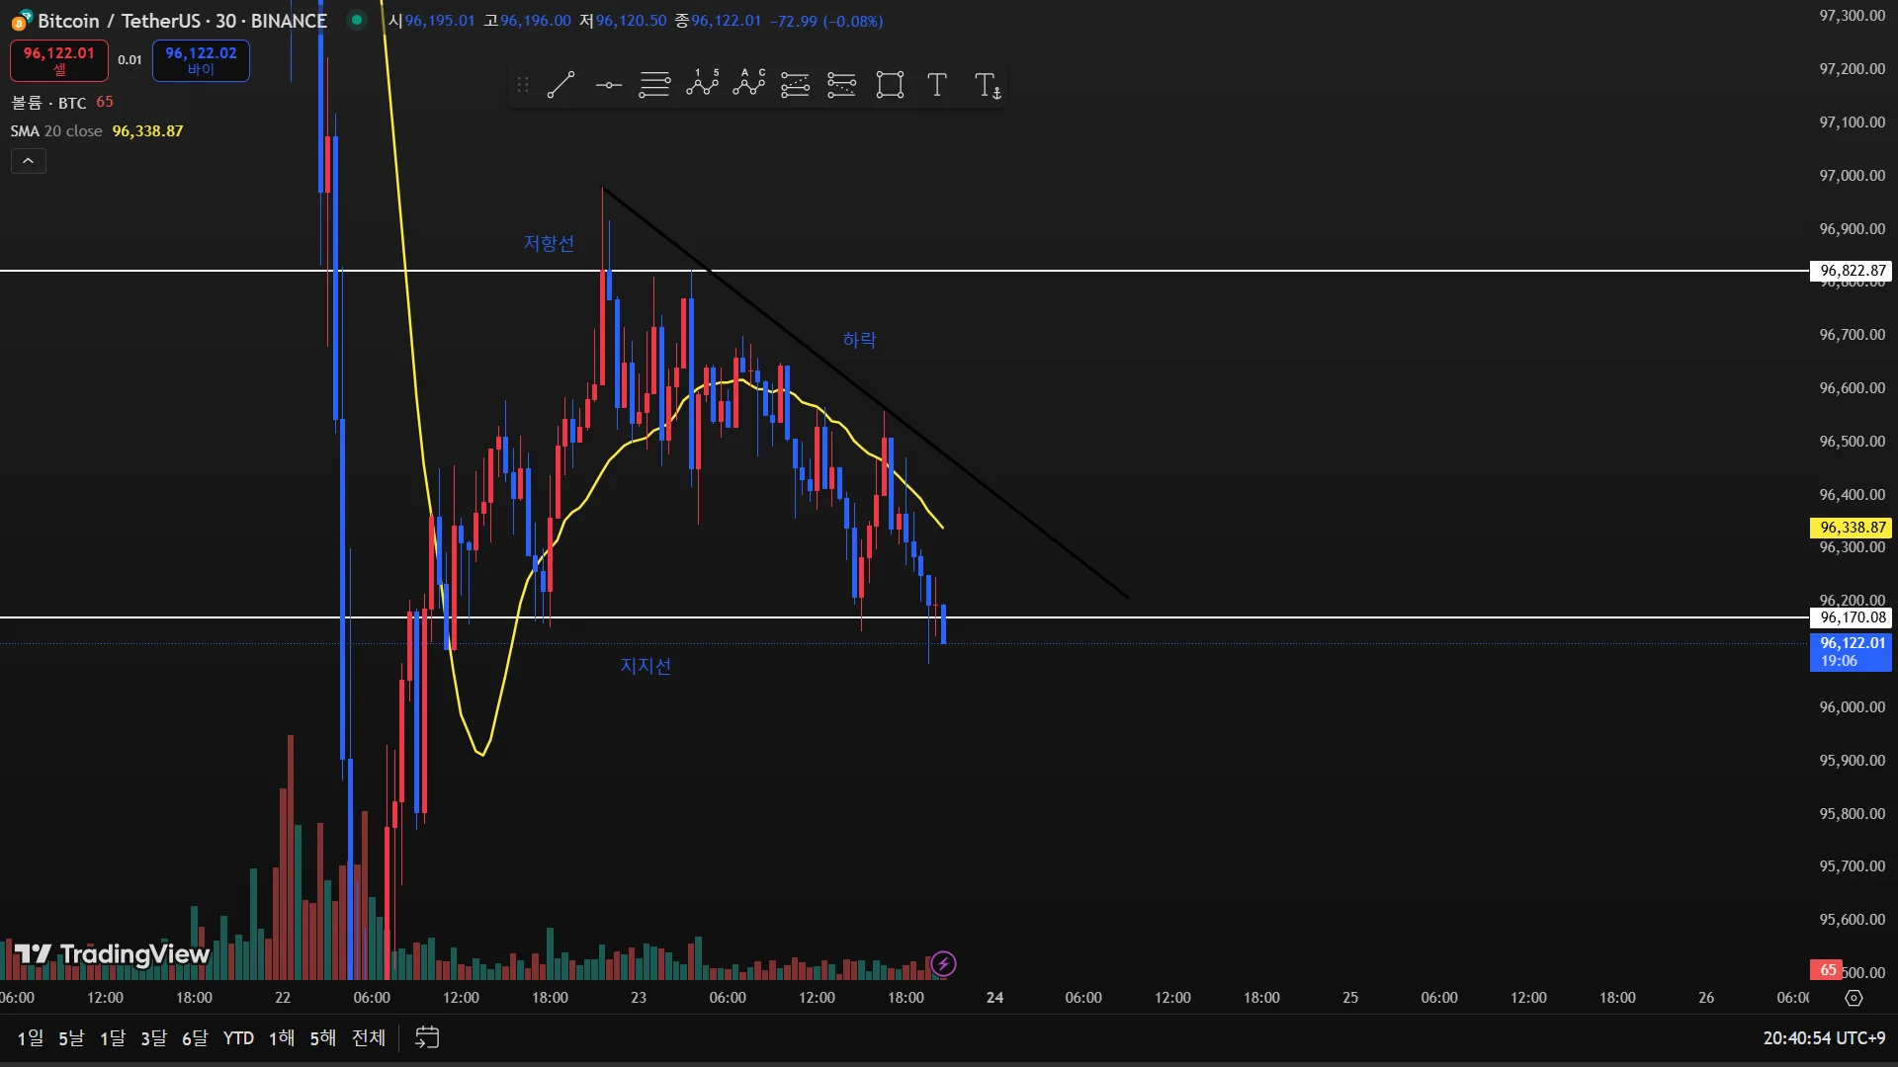This screenshot has width=1898, height=1067.
Task: Click the red sell price button
Action: point(59,60)
